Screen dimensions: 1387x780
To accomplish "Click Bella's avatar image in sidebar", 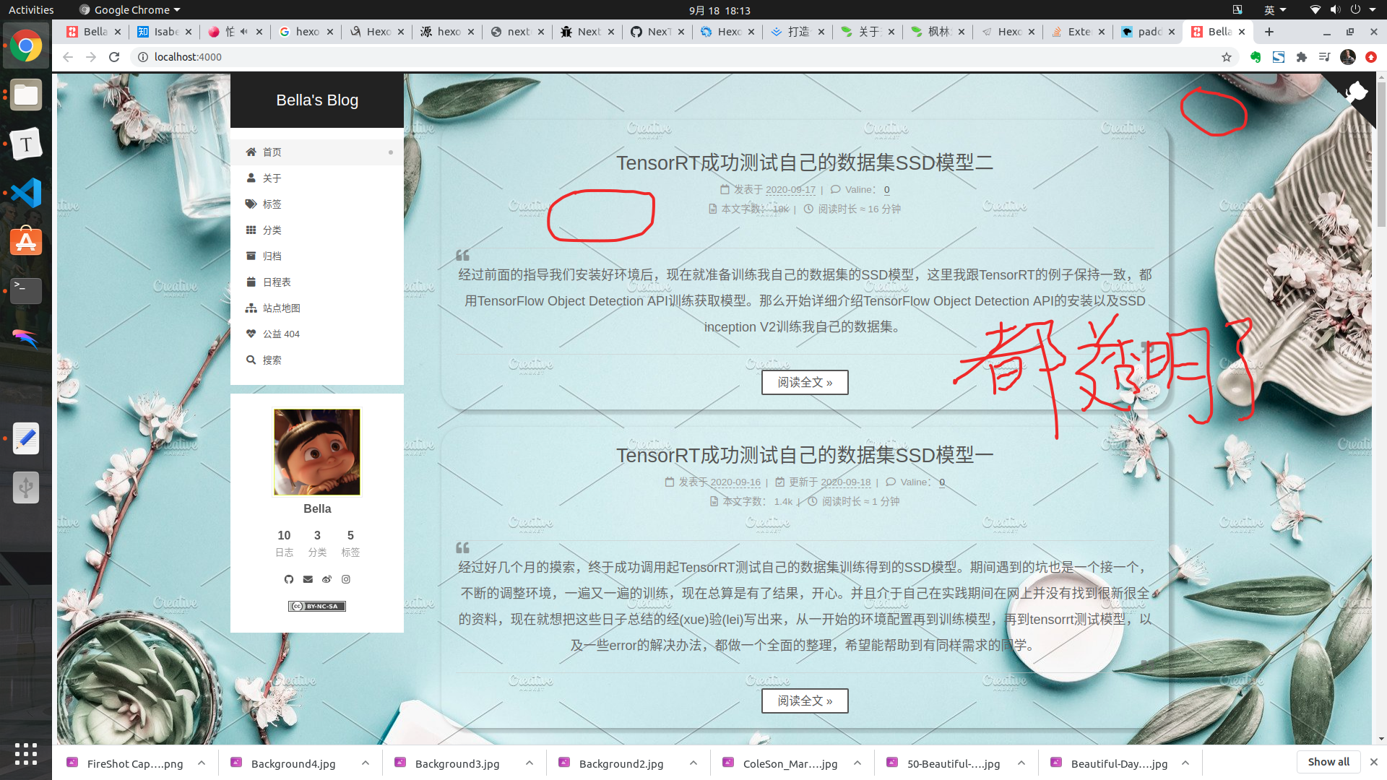I will pos(317,452).
